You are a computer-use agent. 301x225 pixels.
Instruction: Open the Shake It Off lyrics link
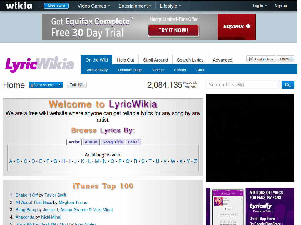click(27, 195)
